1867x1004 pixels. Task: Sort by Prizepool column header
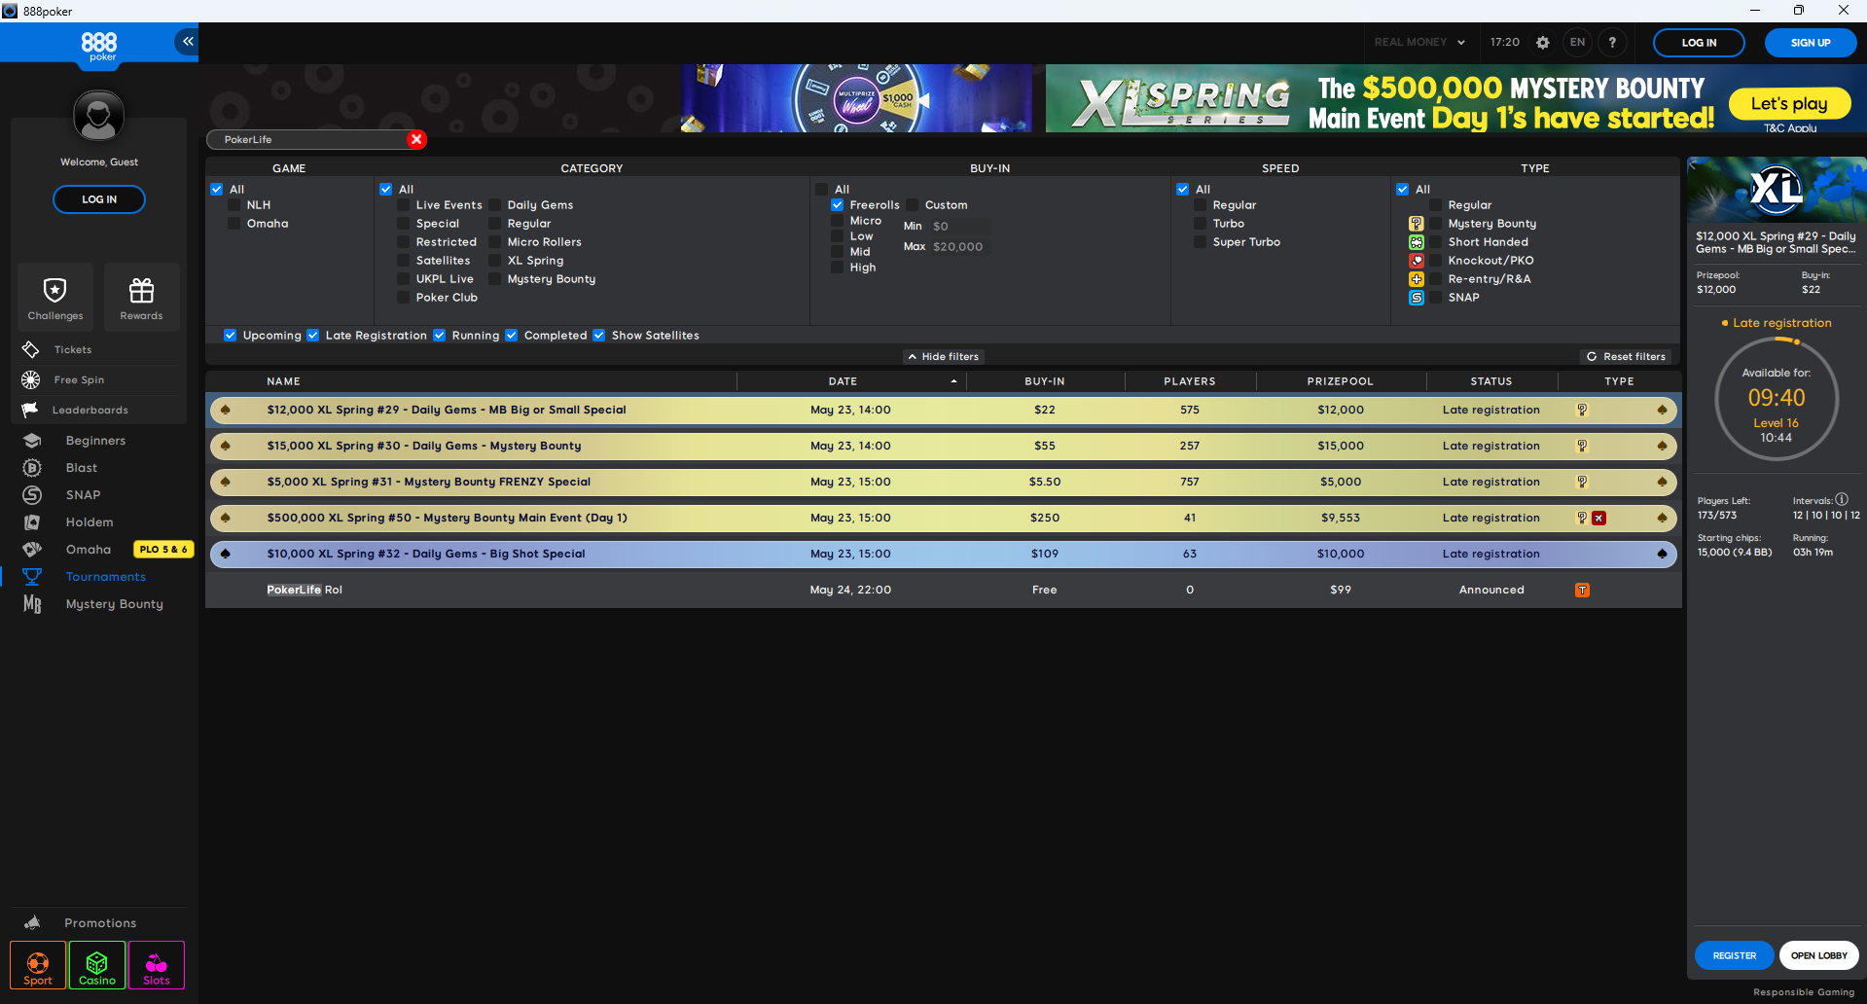coord(1340,381)
